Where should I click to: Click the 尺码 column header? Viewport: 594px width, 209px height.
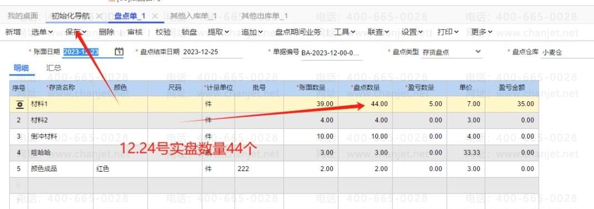tap(174, 88)
